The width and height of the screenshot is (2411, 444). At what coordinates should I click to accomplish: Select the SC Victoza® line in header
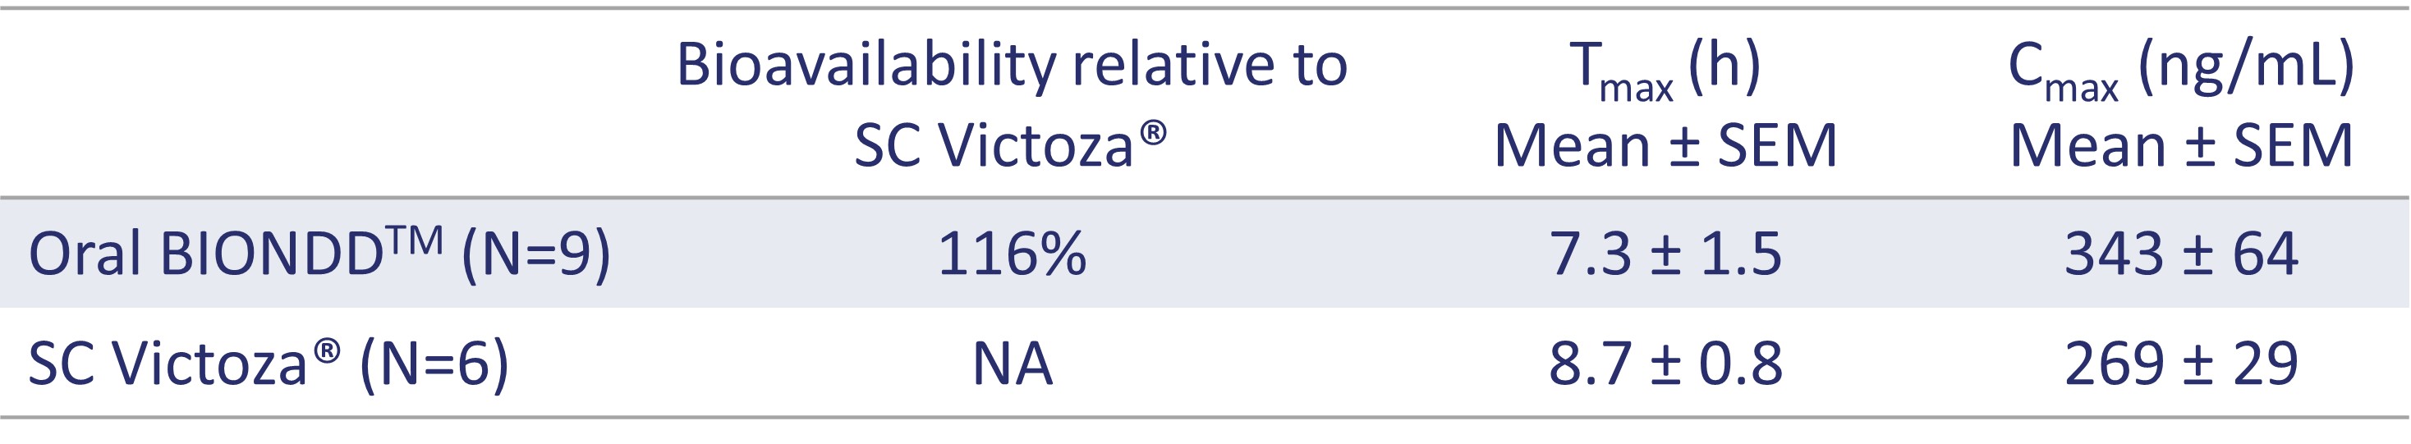point(1011,146)
